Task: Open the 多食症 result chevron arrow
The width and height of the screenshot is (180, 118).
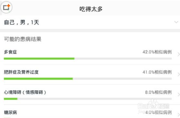Action: tap(178, 54)
